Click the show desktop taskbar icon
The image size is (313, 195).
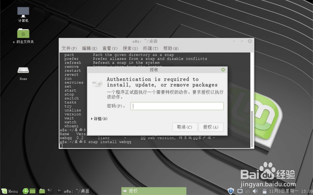[33, 191]
